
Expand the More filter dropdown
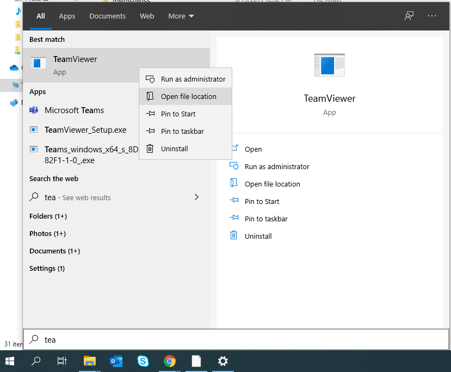pyautogui.click(x=181, y=16)
